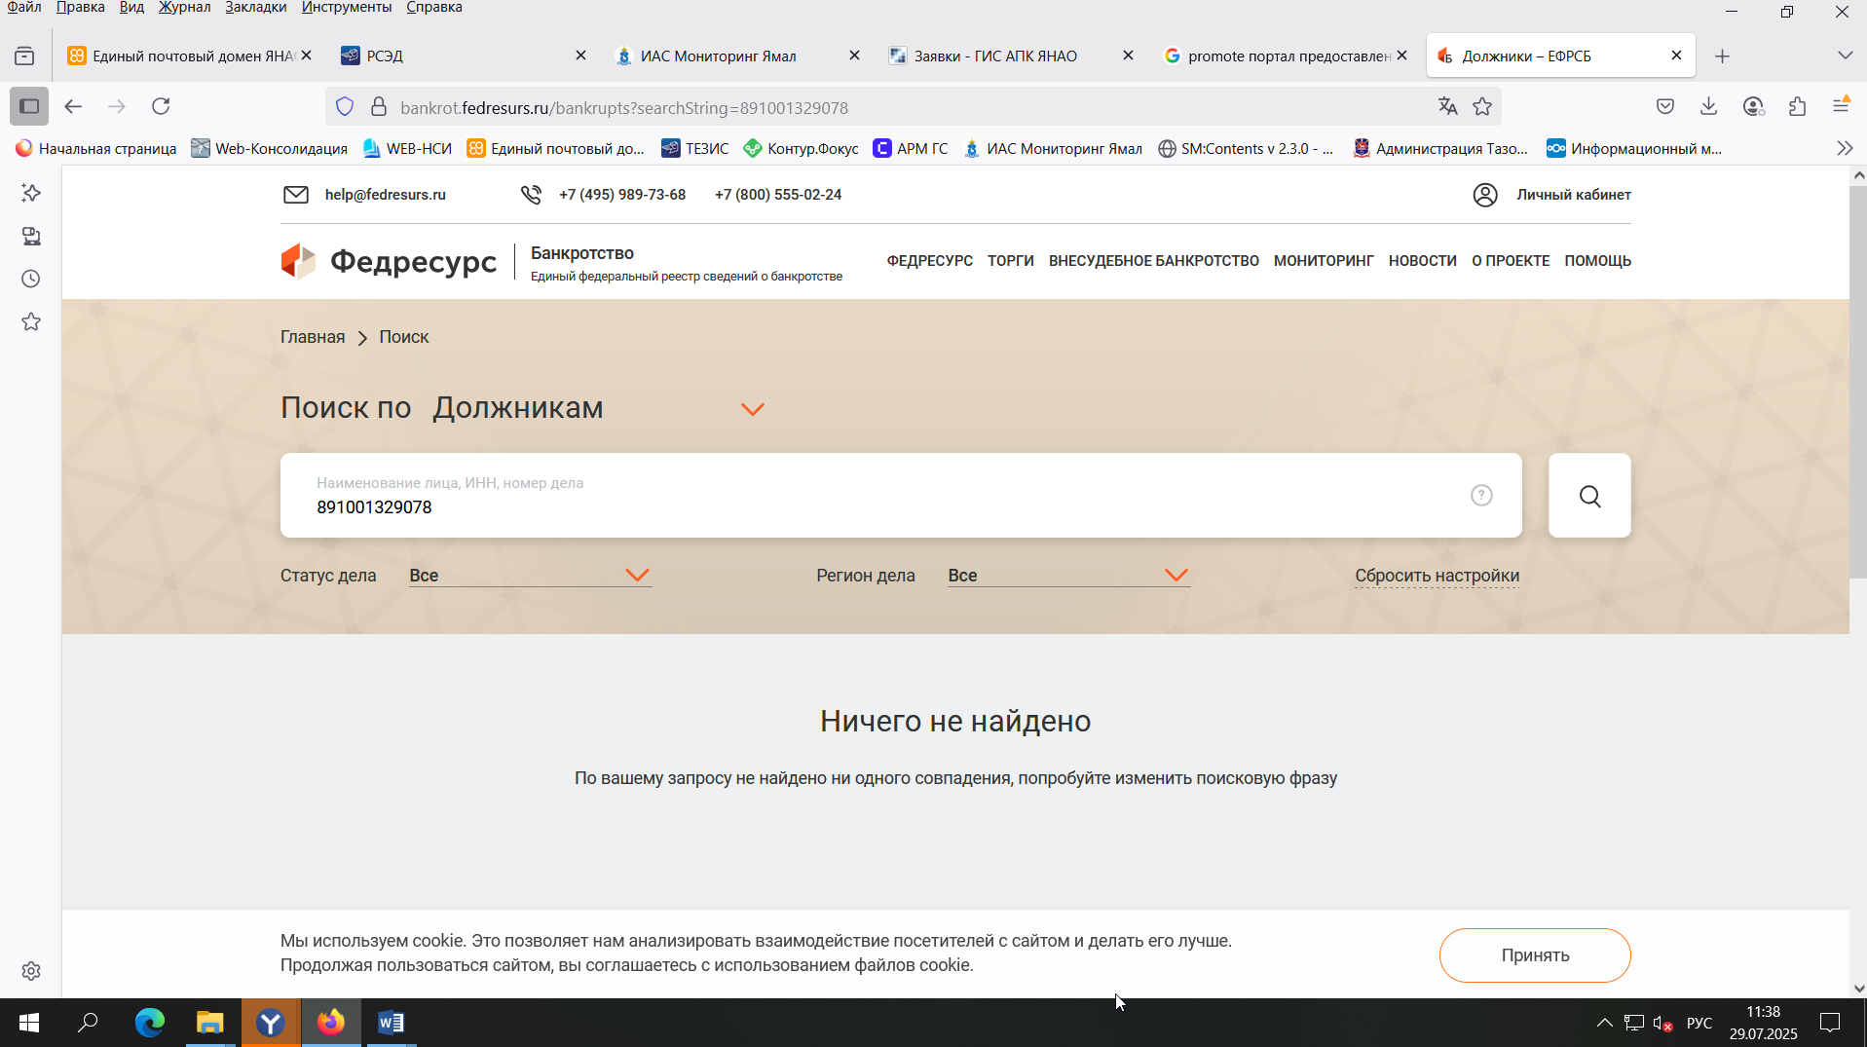The height and width of the screenshot is (1047, 1867).
Task: Open Microsoft Edge from taskbar
Action: point(149,1023)
